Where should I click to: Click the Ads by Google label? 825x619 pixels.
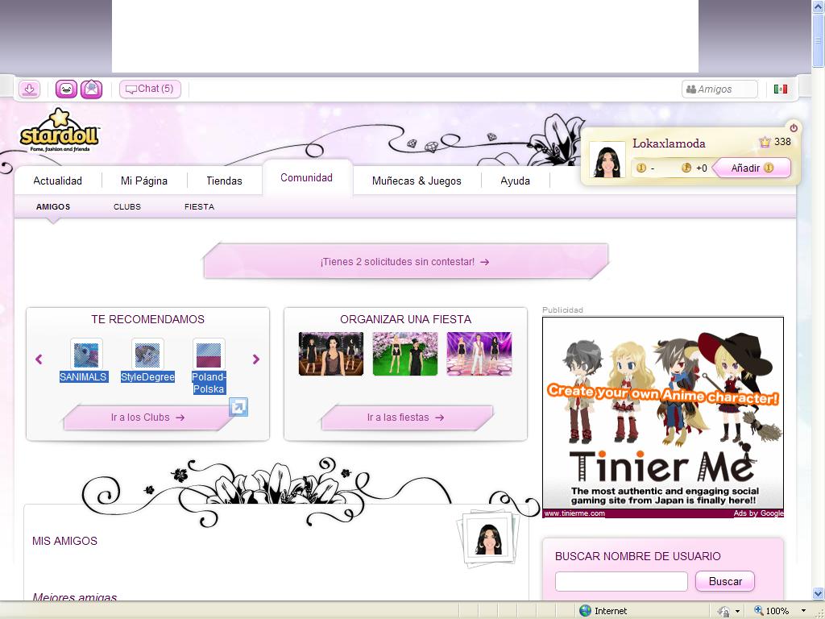(758, 513)
